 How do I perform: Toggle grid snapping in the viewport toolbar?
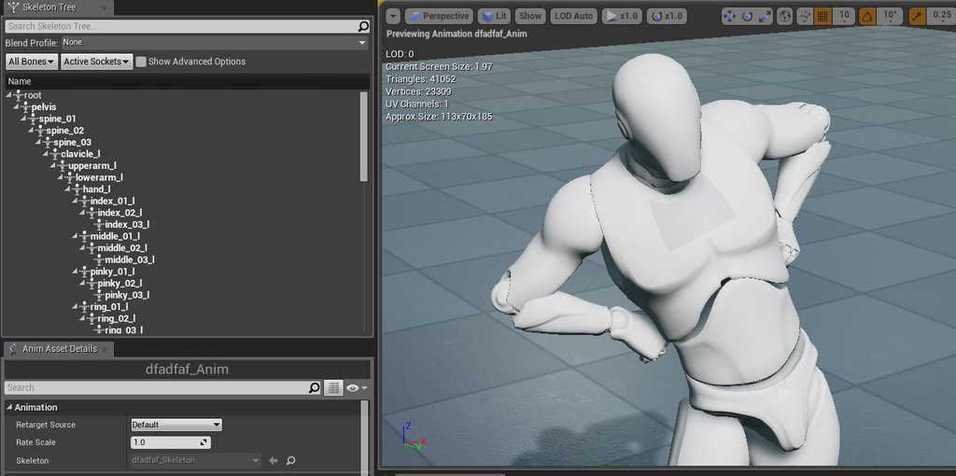click(822, 17)
